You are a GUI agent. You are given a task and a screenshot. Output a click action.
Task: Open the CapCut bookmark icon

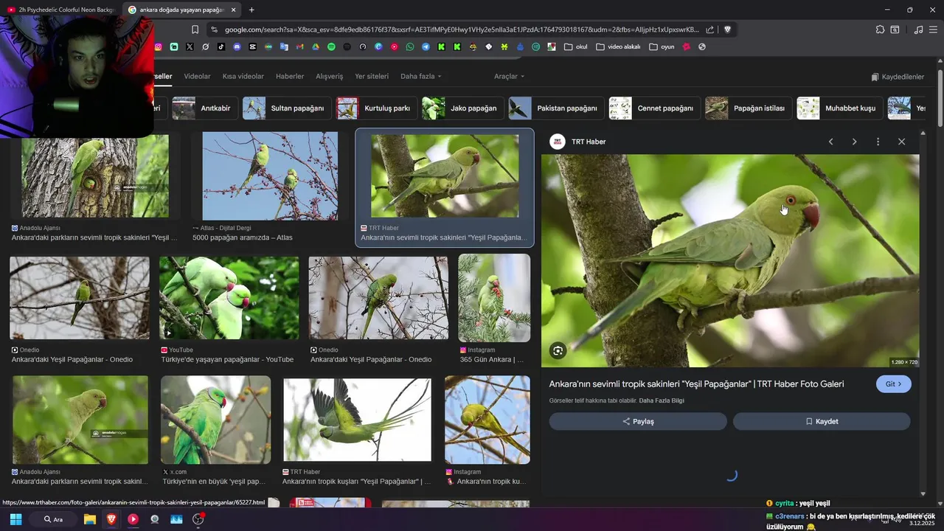(252, 46)
